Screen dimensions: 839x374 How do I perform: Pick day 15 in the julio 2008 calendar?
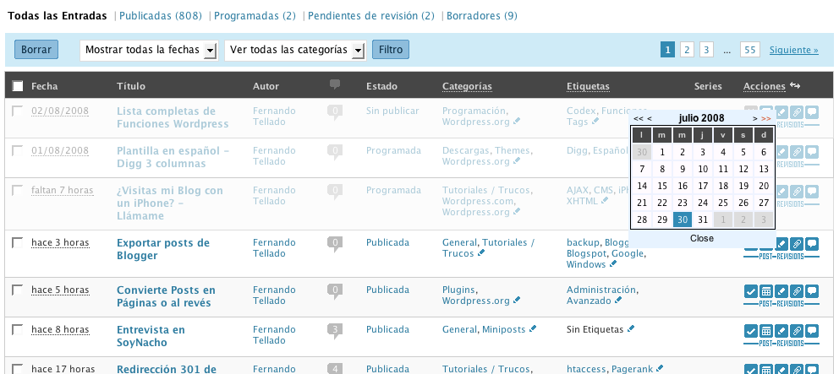(x=662, y=186)
